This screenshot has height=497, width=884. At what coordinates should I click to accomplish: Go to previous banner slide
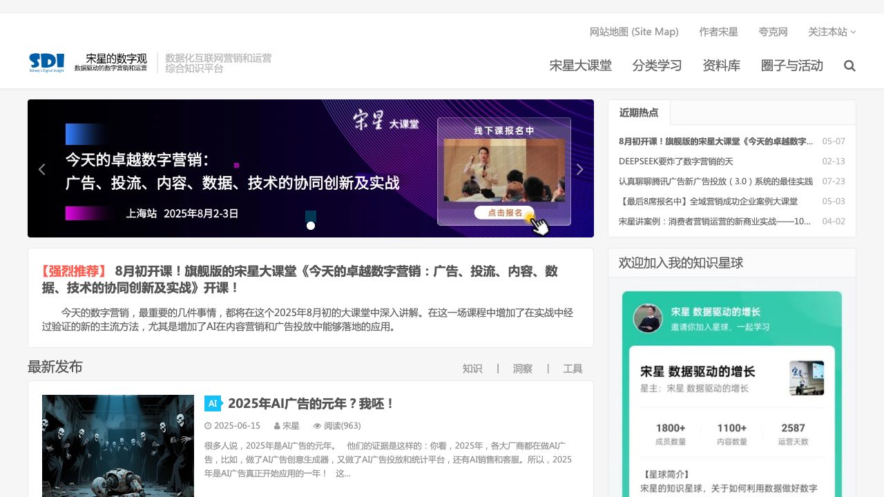41,169
